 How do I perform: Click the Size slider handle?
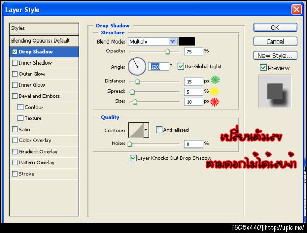pos(135,102)
